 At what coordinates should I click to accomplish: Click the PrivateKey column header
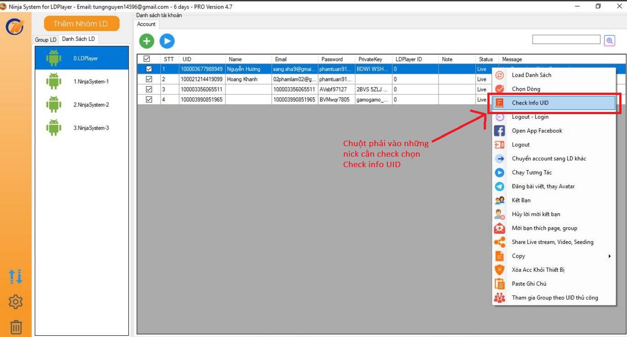point(374,59)
